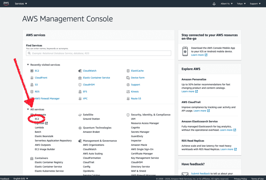Open the Elastic Container Service recent link
Viewport: 266px width, 180px height.
coord(96,78)
